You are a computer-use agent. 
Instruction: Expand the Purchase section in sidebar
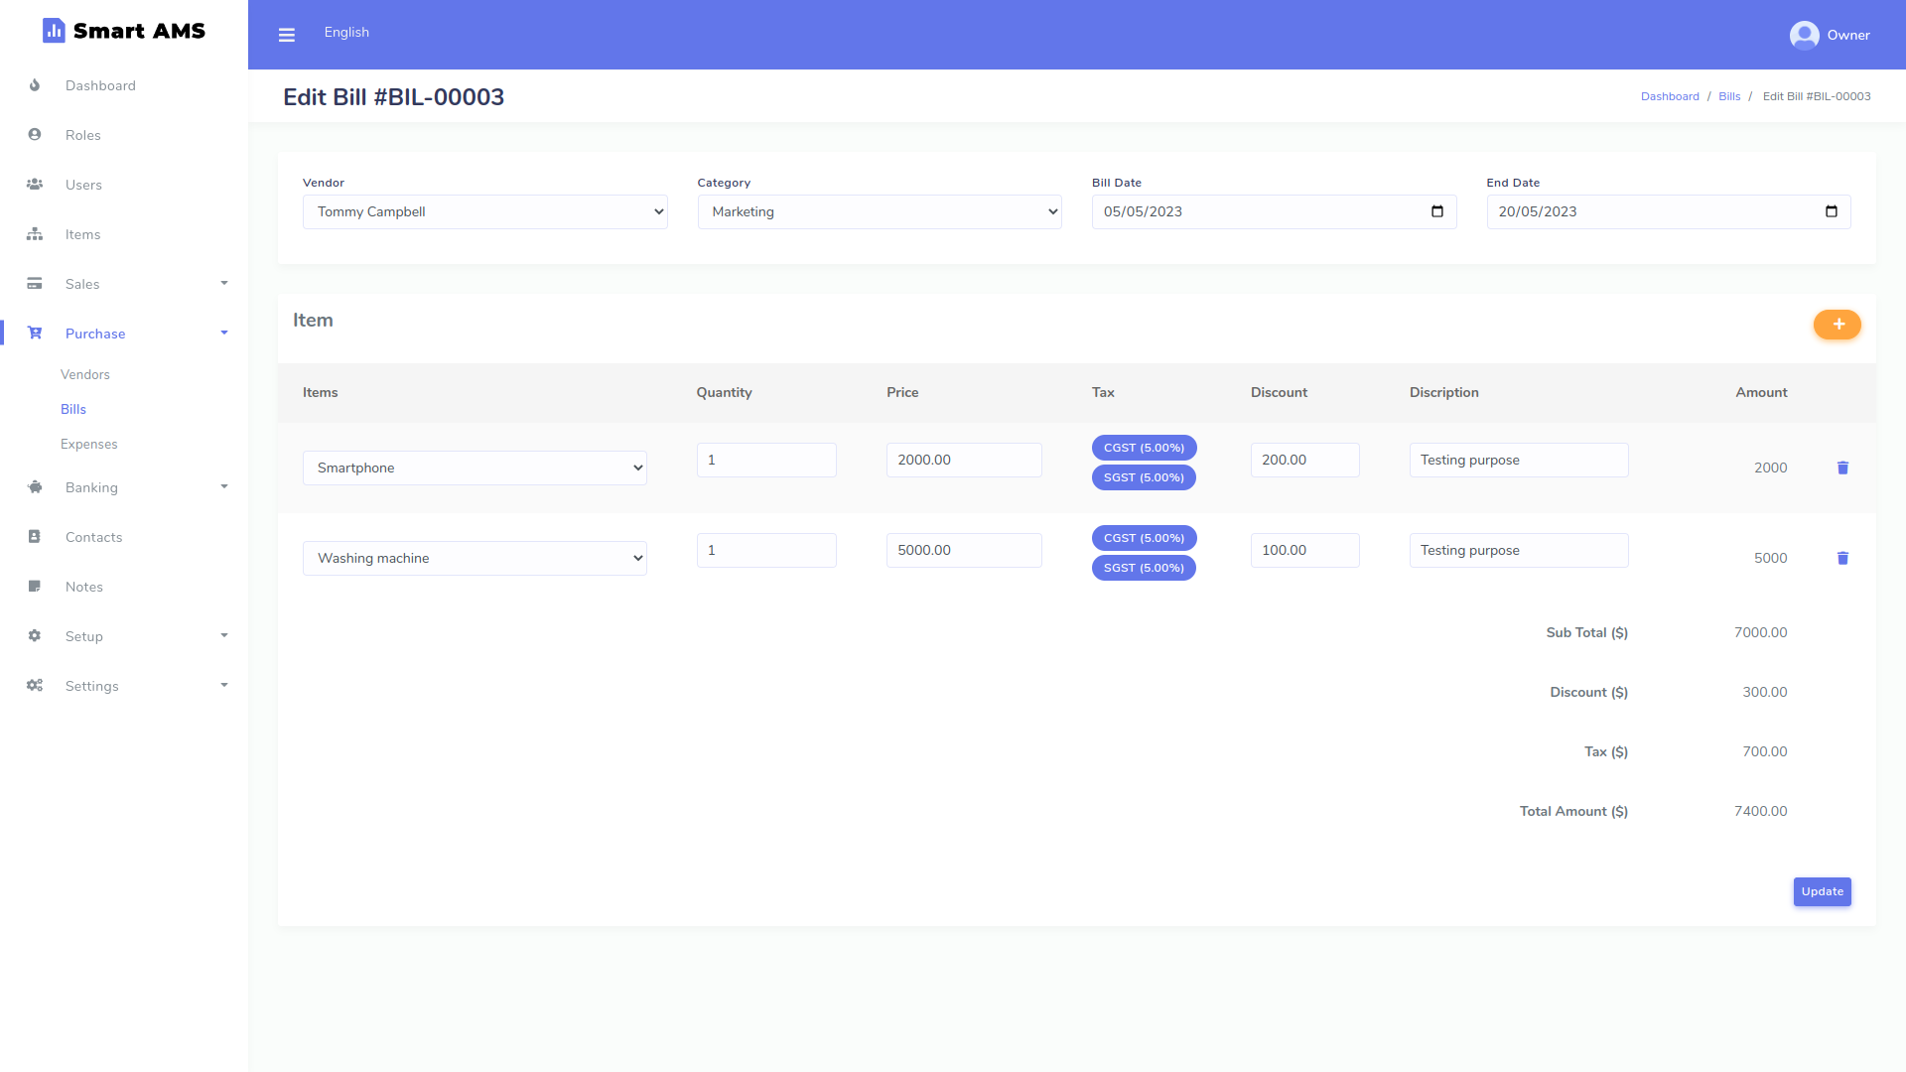pyautogui.click(x=95, y=334)
